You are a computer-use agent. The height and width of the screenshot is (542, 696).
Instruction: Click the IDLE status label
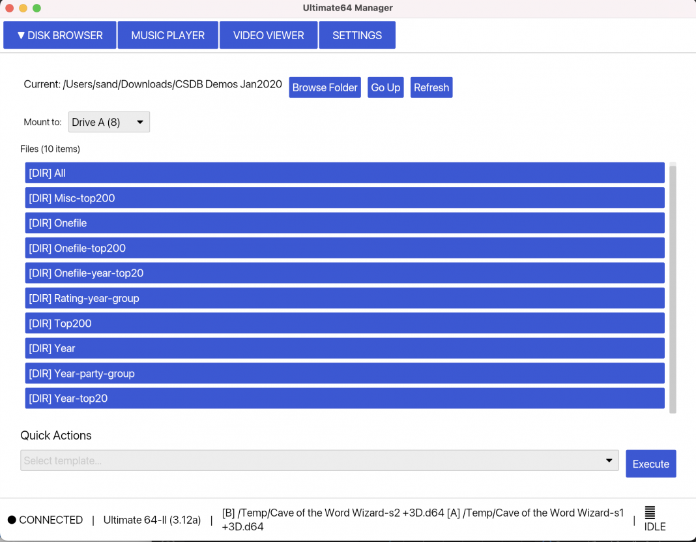pos(655,527)
